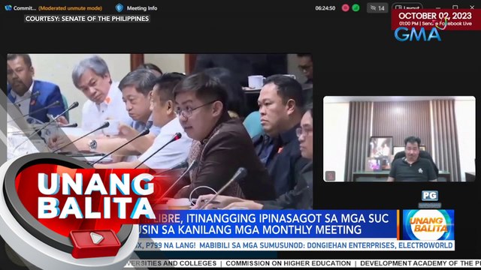Select the remote participant video tile
Screen dimensions: 481x270
(399, 139)
